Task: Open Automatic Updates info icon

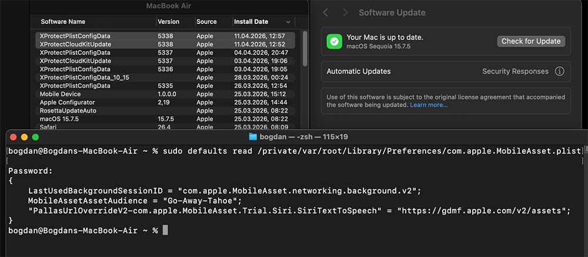Action: pos(560,72)
